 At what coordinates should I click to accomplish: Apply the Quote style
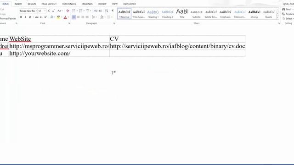pyautogui.click(x=268, y=14)
